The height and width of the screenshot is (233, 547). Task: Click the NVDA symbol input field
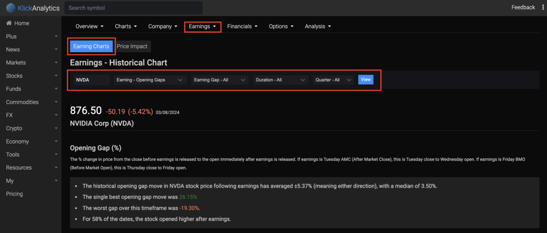(x=91, y=80)
